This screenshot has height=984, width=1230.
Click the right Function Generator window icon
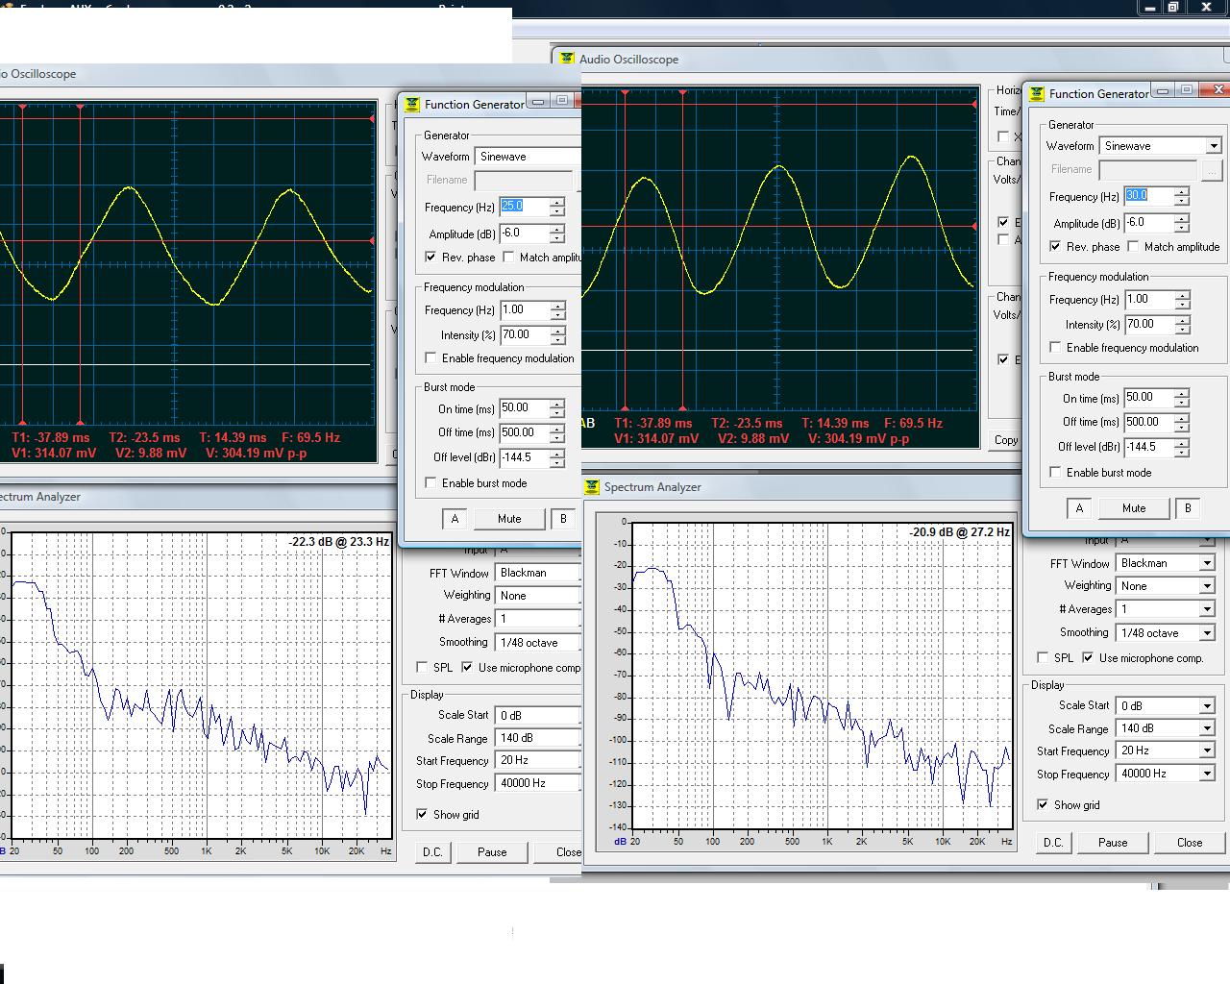(1037, 94)
